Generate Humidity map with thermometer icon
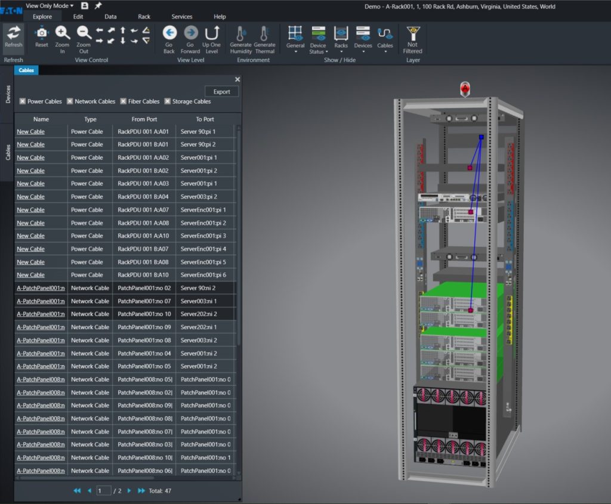Viewport: 611px width, 504px height. point(241,33)
